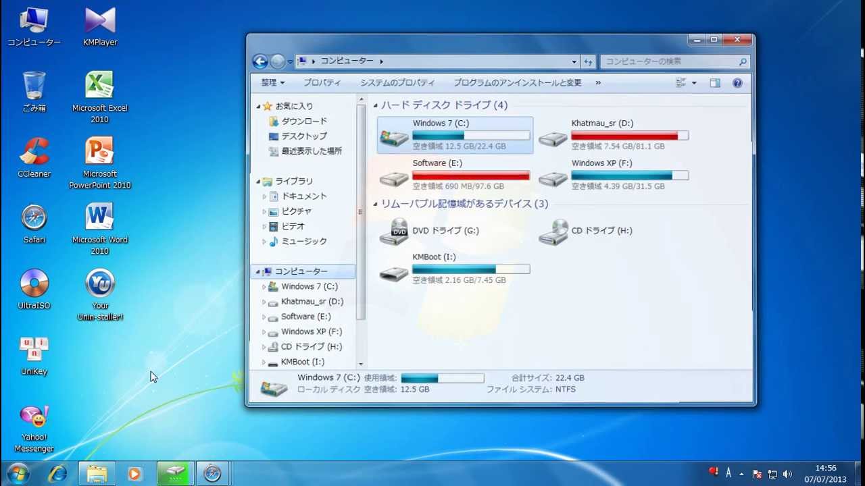The width and height of the screenshot is (865, 486).
Task: Open Windows Media Player taskbar icon
Action: [134, 474]
